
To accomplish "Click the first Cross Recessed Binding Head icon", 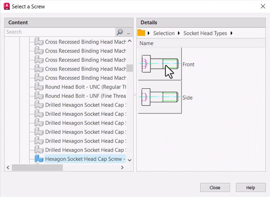I will 39,42.
